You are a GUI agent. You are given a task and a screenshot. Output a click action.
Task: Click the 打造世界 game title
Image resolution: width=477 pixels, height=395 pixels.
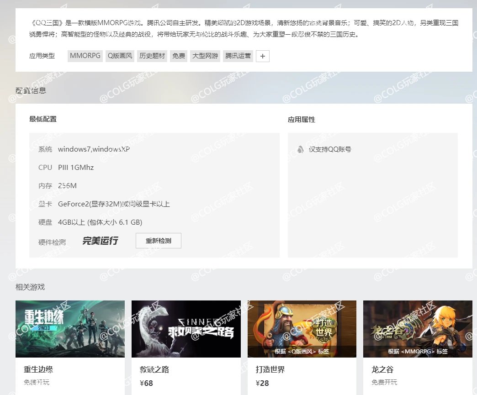[x=270, y=369]
